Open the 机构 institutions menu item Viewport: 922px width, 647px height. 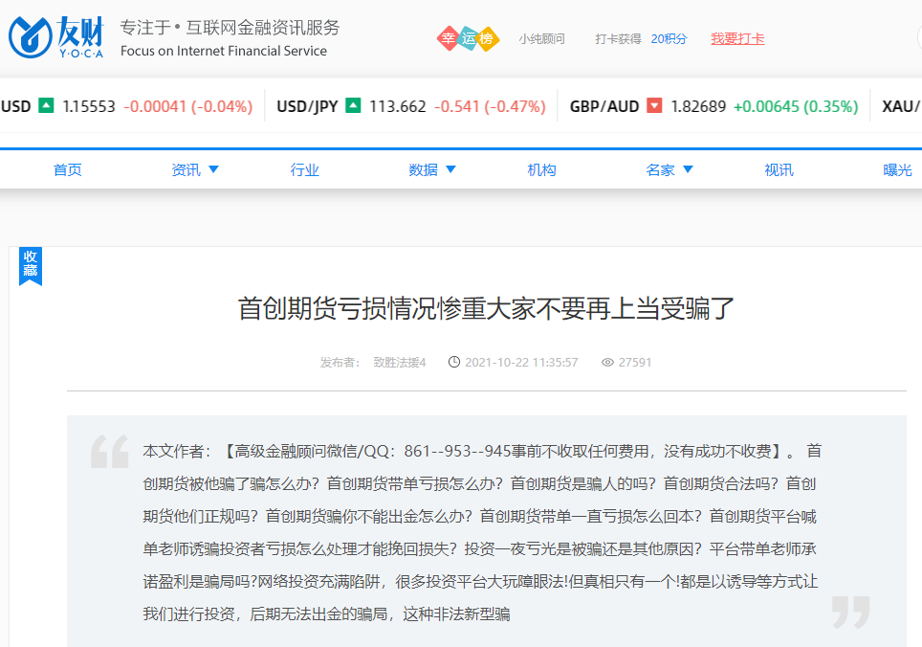[541, 170]
